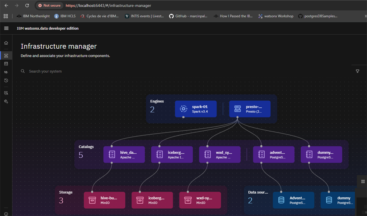Screen dimensions: 367x216
Task: Open the wrench configuration sidebar icon
Action: tap(6, 101)
